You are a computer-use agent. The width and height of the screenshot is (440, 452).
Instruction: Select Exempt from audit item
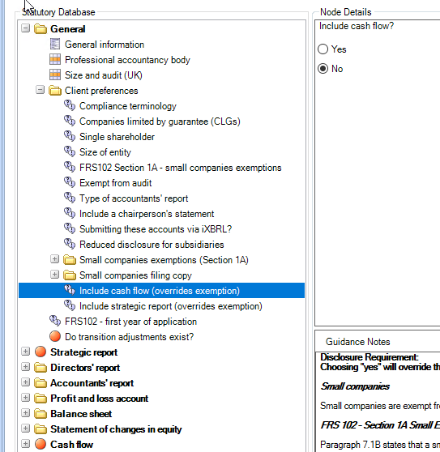click(116, 183)
